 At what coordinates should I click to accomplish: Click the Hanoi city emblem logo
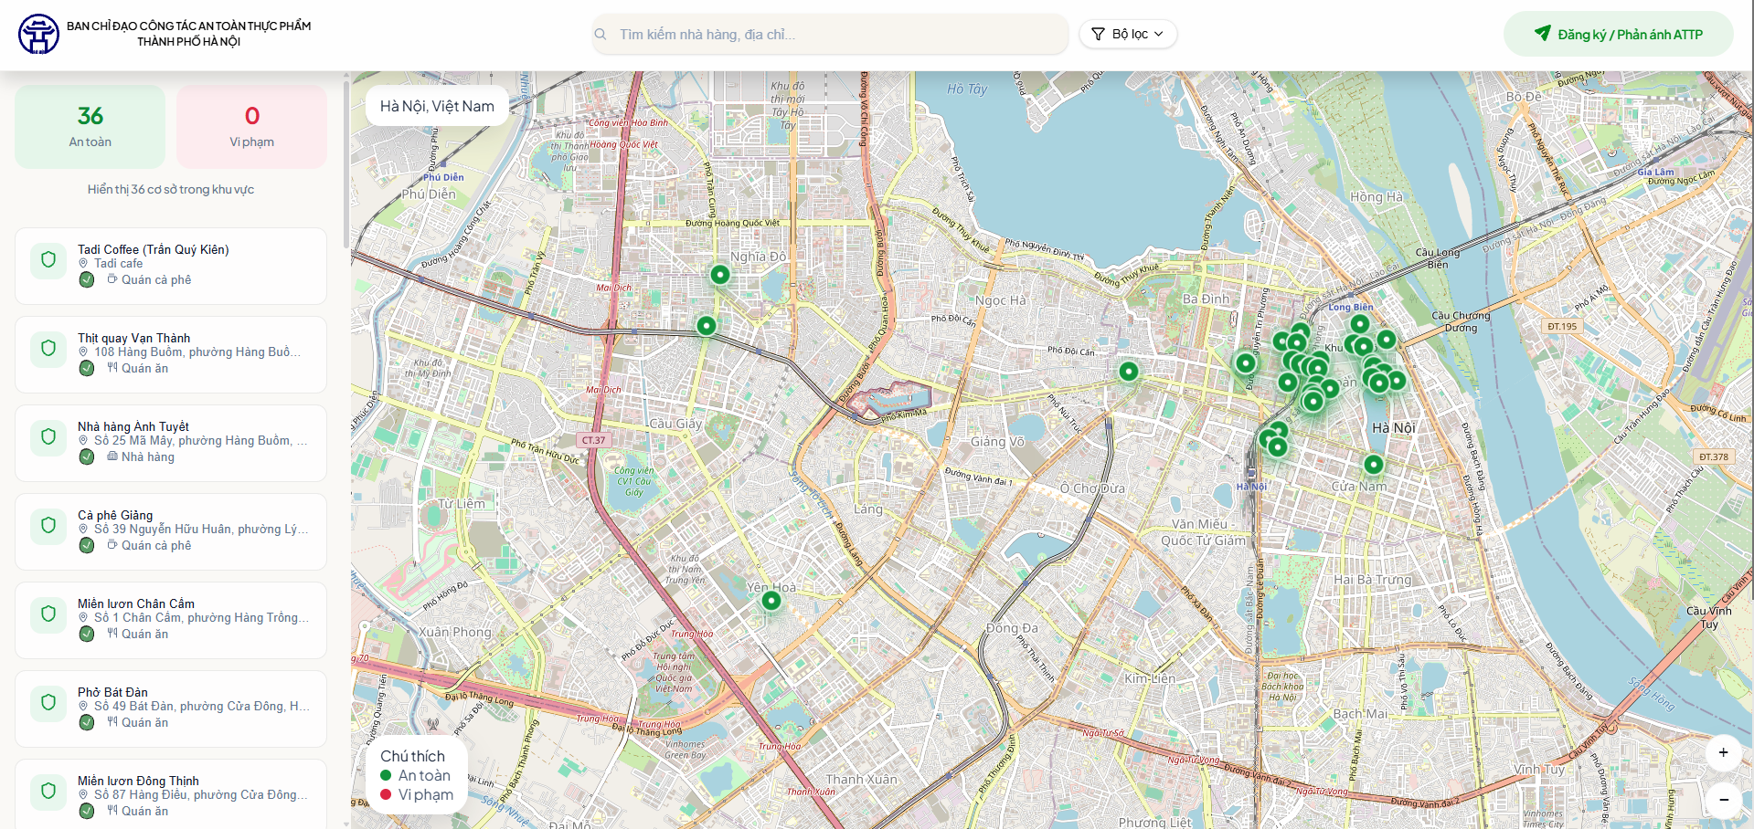[x=38, y=34]
